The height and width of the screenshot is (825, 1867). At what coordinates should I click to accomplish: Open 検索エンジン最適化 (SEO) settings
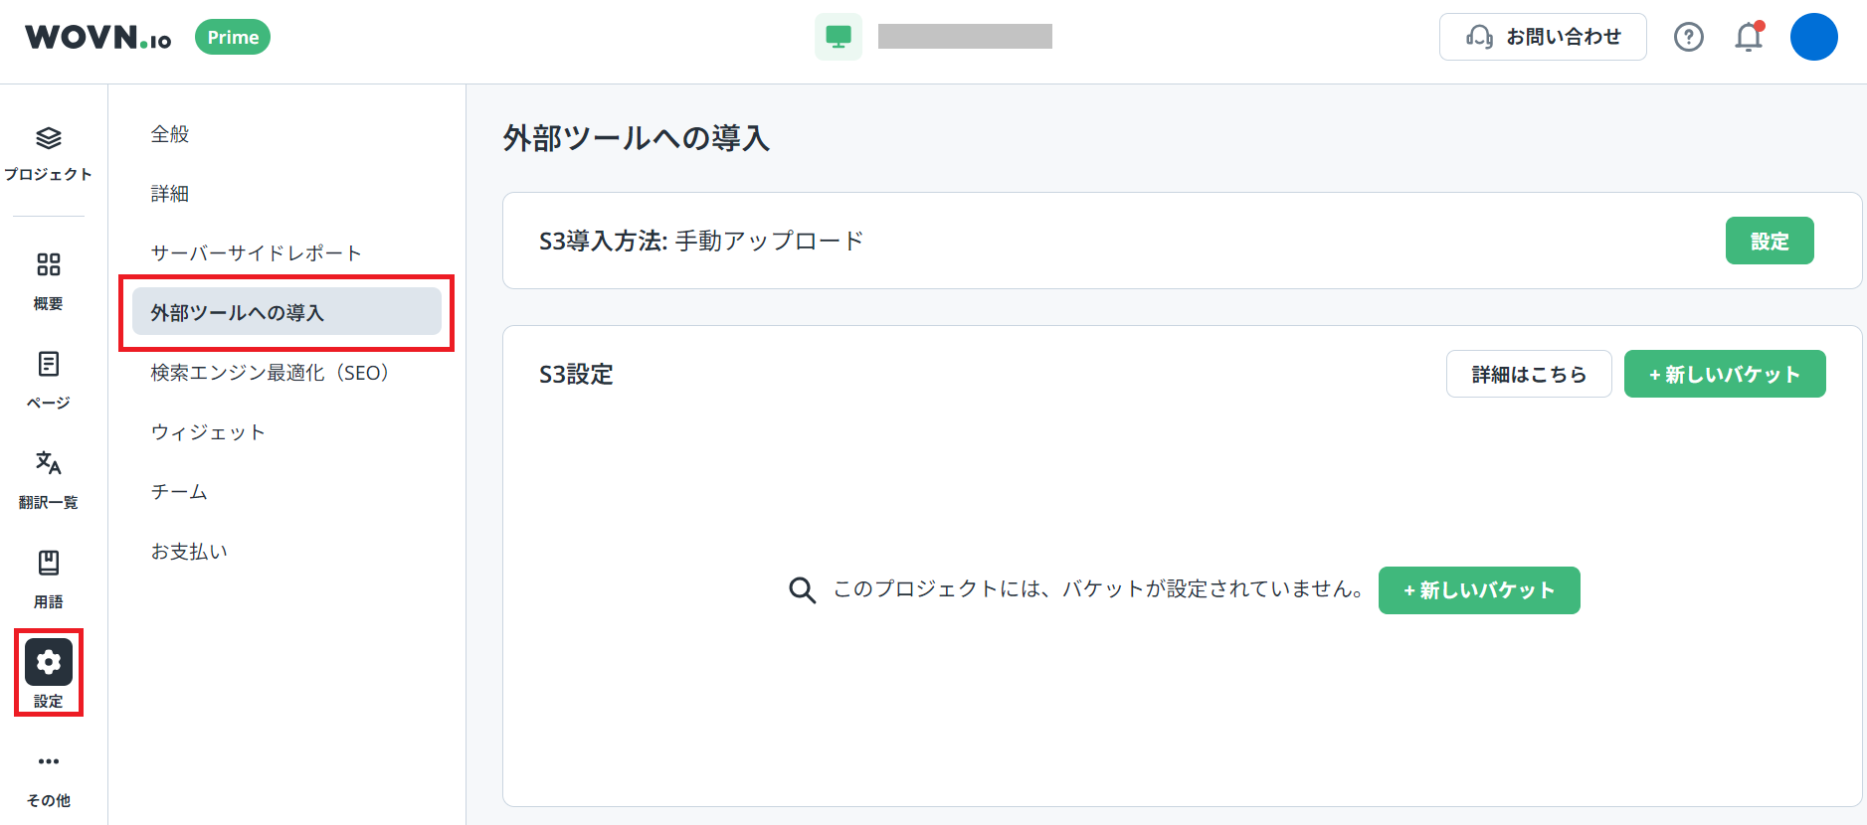(x=270, y=373)
